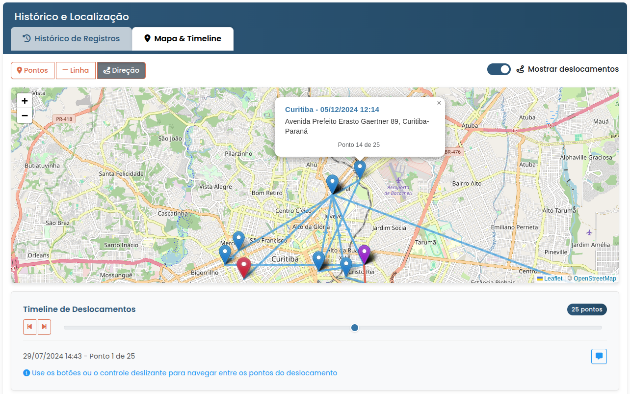Open the Leaflet attribution link

(x=553, y=279)
